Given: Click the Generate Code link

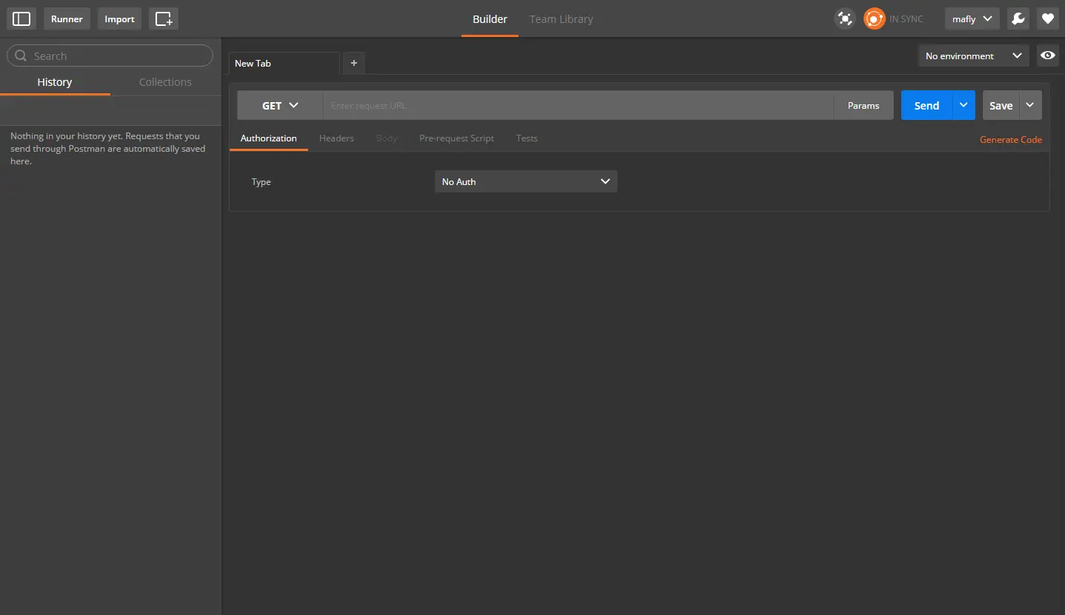Looking at the screenshot, I should click(x=1010, y=139).
